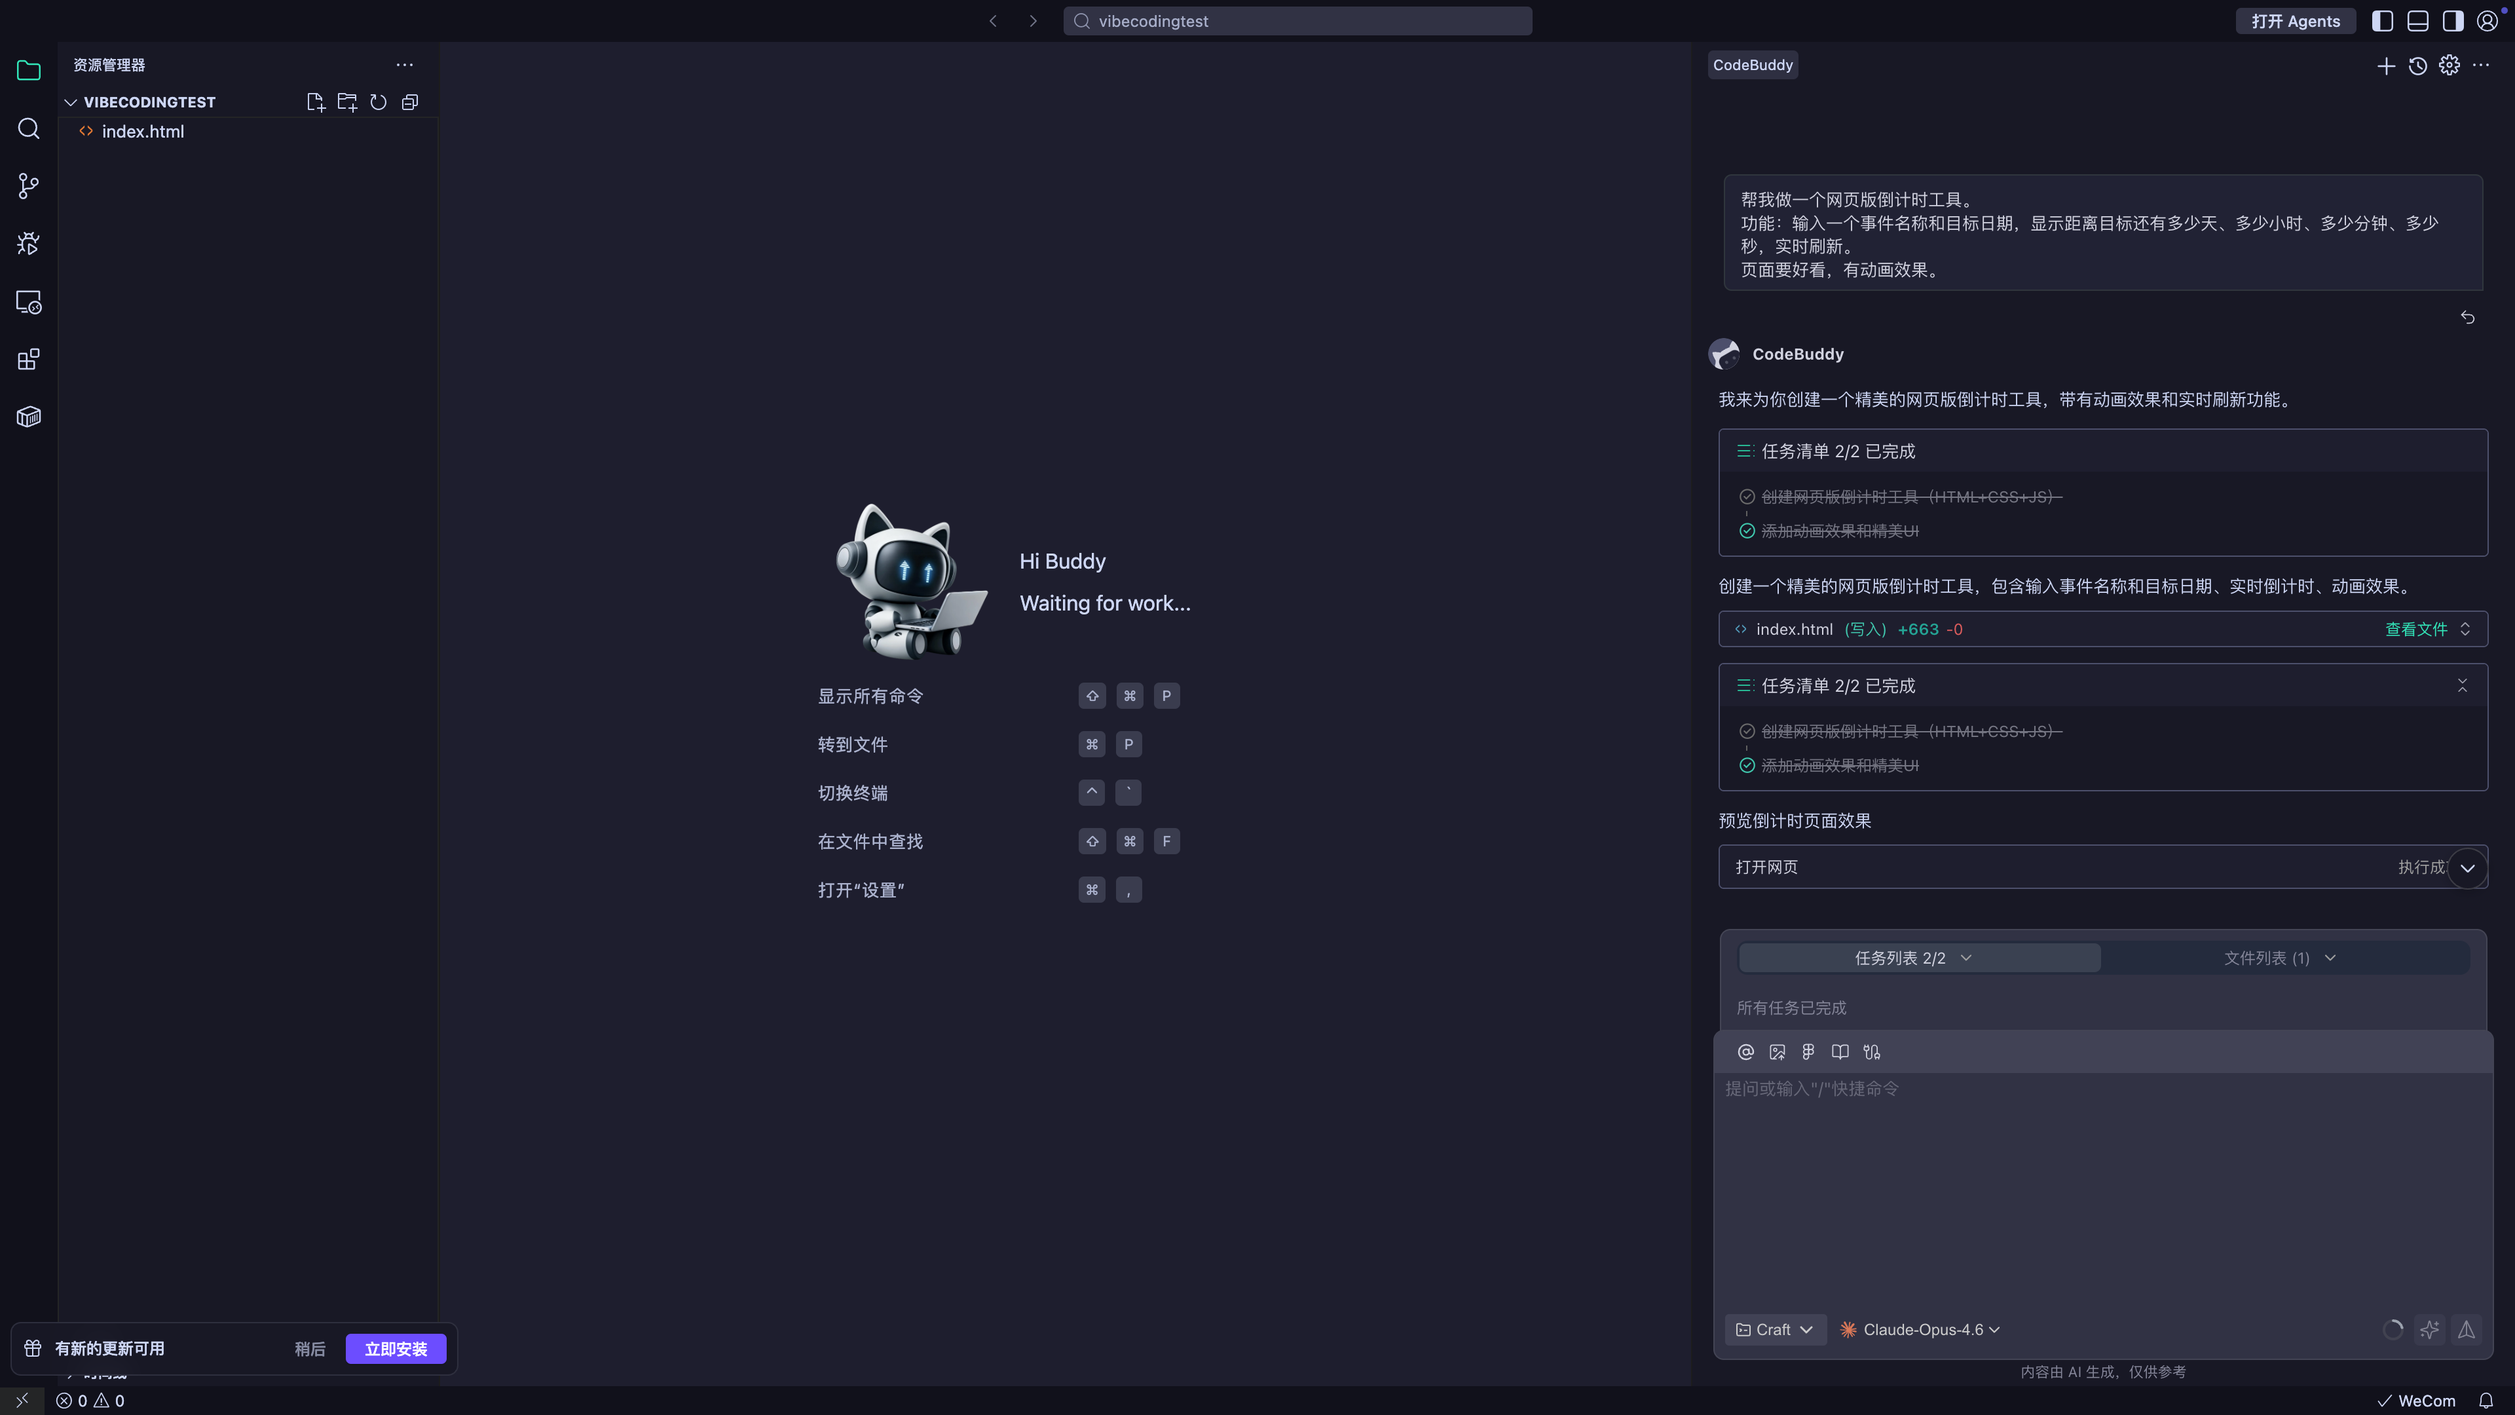Image resolution: width=2515 pixels, height=1415 pixels.
Task: Open the Extensions view
Action: (x=28, y=360)
